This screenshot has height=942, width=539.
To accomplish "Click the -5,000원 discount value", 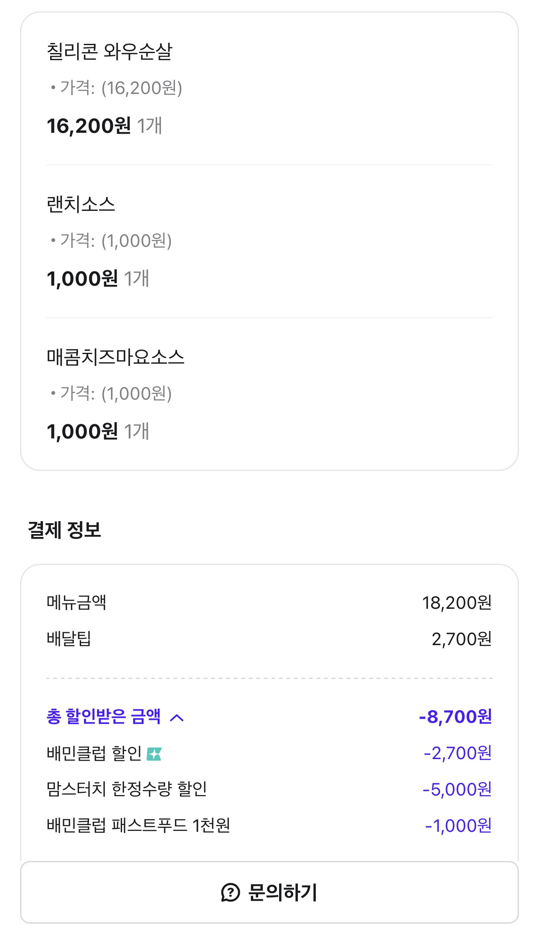I will tap(457, 790).
